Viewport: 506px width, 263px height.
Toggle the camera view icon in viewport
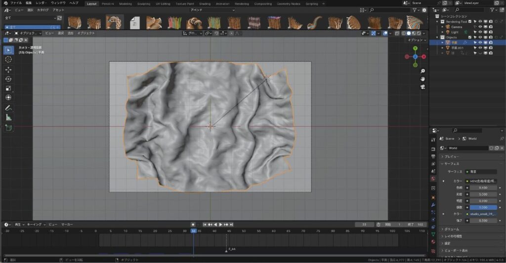click(423, 87)
